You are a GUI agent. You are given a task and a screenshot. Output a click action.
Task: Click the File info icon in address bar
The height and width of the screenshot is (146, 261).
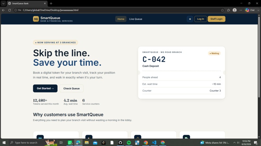(17, 10)
